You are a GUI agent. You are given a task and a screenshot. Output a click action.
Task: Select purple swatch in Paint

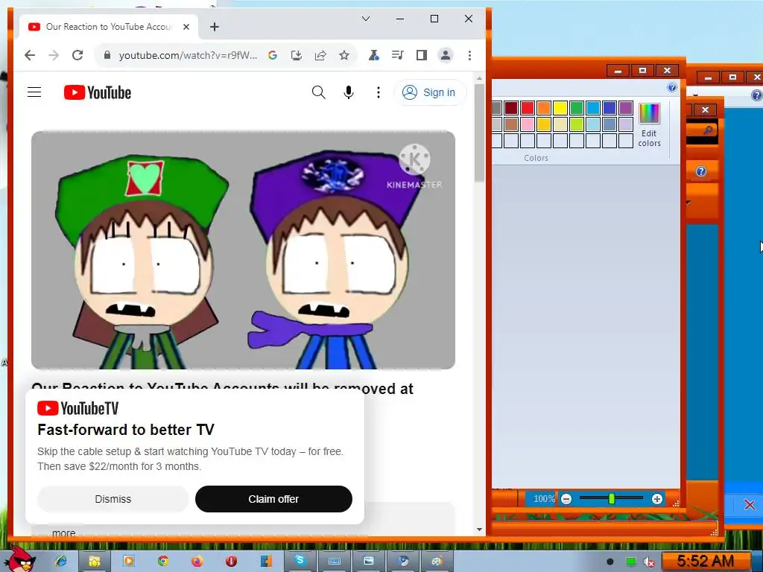pyautogui.click(x=626, y=107)
